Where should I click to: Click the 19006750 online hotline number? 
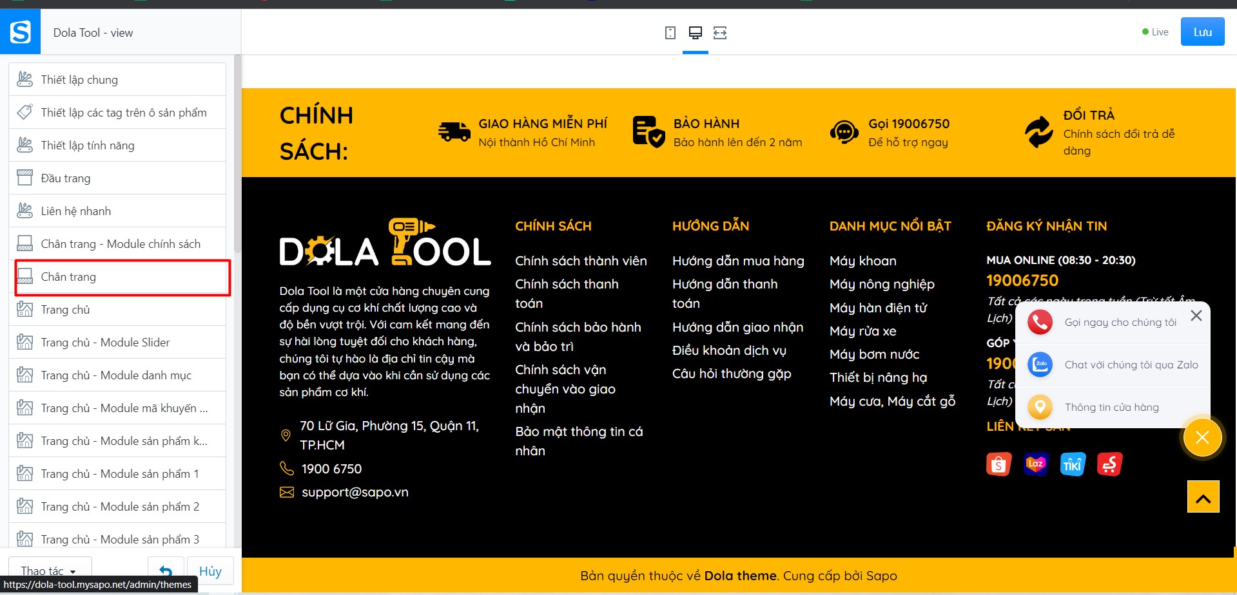[x=1022, y=280]
